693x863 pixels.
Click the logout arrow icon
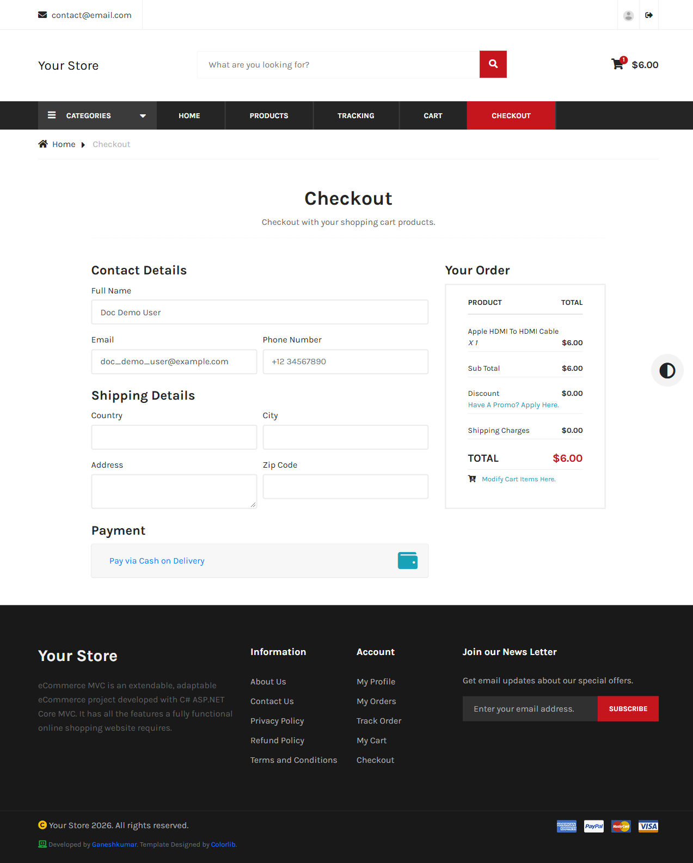click(649, 15)
